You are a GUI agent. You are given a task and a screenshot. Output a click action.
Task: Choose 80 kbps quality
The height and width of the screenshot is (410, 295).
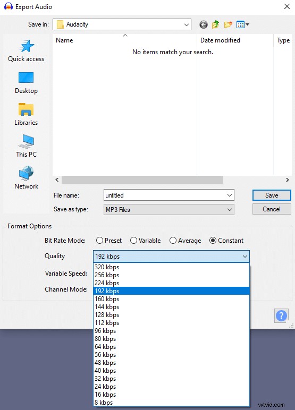point(171,339)
